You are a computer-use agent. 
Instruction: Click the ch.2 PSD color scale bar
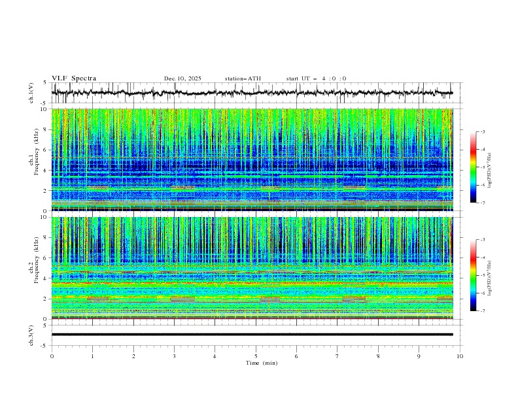point(473,275)
